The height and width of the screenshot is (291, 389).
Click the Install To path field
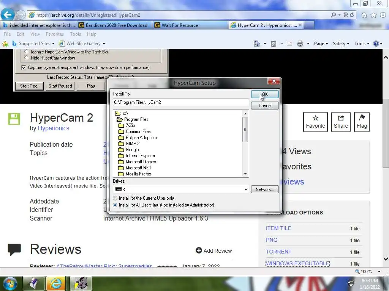click(181, 102)
